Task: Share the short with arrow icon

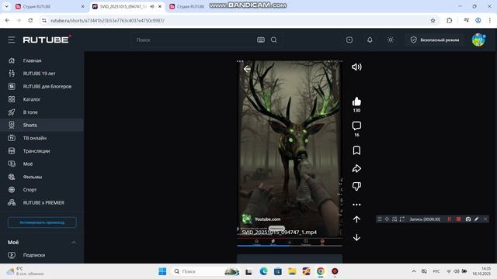Action: (356, 169)
